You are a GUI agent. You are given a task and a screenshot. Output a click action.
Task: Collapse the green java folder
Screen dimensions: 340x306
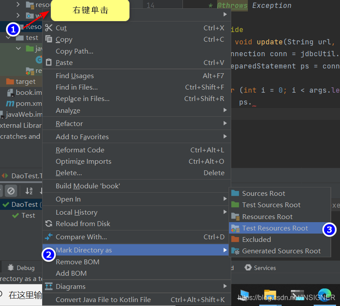(x=18, y=48)
